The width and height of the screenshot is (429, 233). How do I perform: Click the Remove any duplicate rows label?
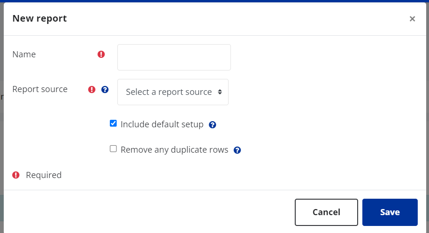pos(174,150)
